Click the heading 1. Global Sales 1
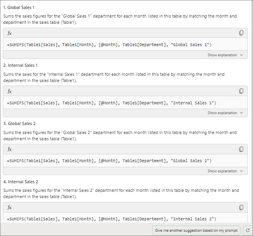Viewport: 253px width, 236px height. point(19,7)
